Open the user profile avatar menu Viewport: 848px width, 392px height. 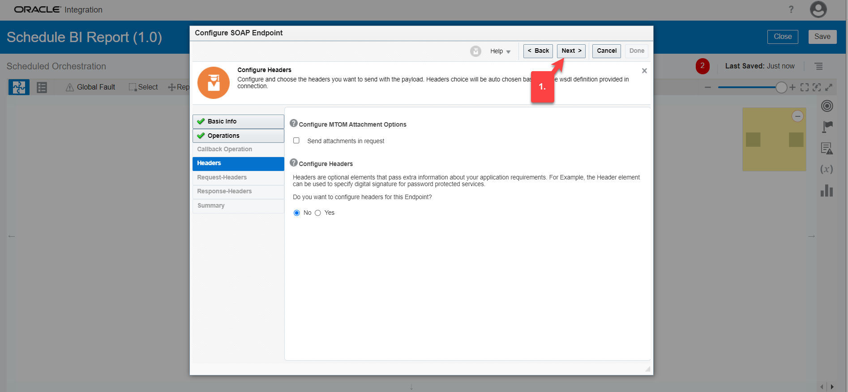coord(818,9)
